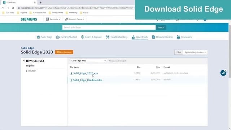Open the Support bookmark folder

click(22, 13)
